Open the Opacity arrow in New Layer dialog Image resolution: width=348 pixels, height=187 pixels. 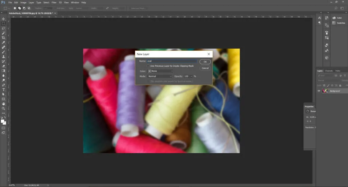(x=191, y=76)
